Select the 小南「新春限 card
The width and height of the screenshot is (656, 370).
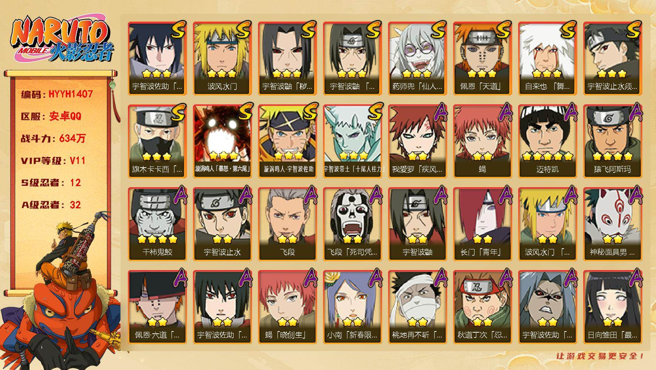(352, 307)
